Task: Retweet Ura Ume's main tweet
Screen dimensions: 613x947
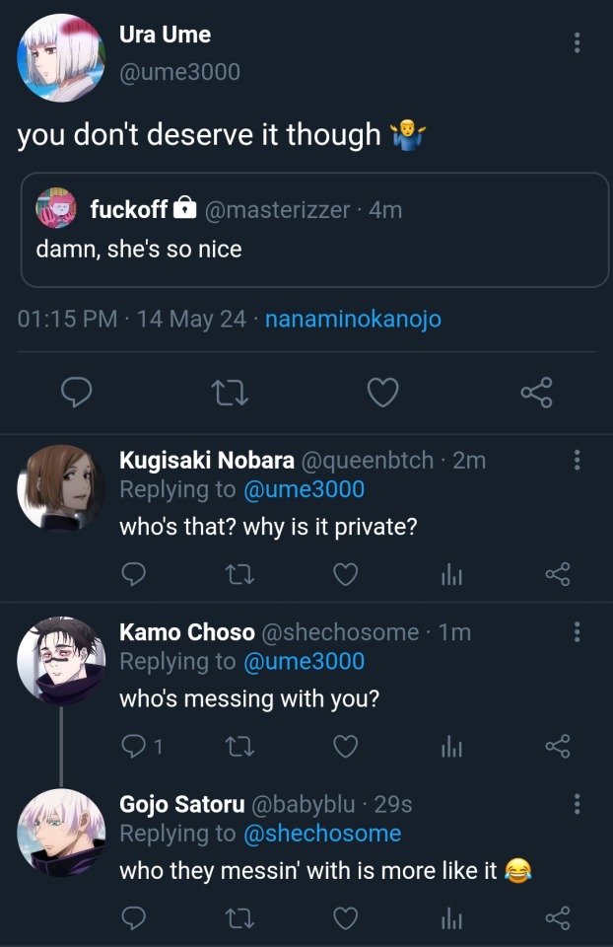Action: coord(230,394)
